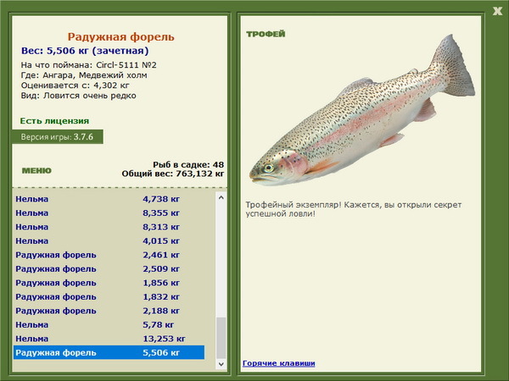Select Нельма 8,313 кг row

point(109,227)
